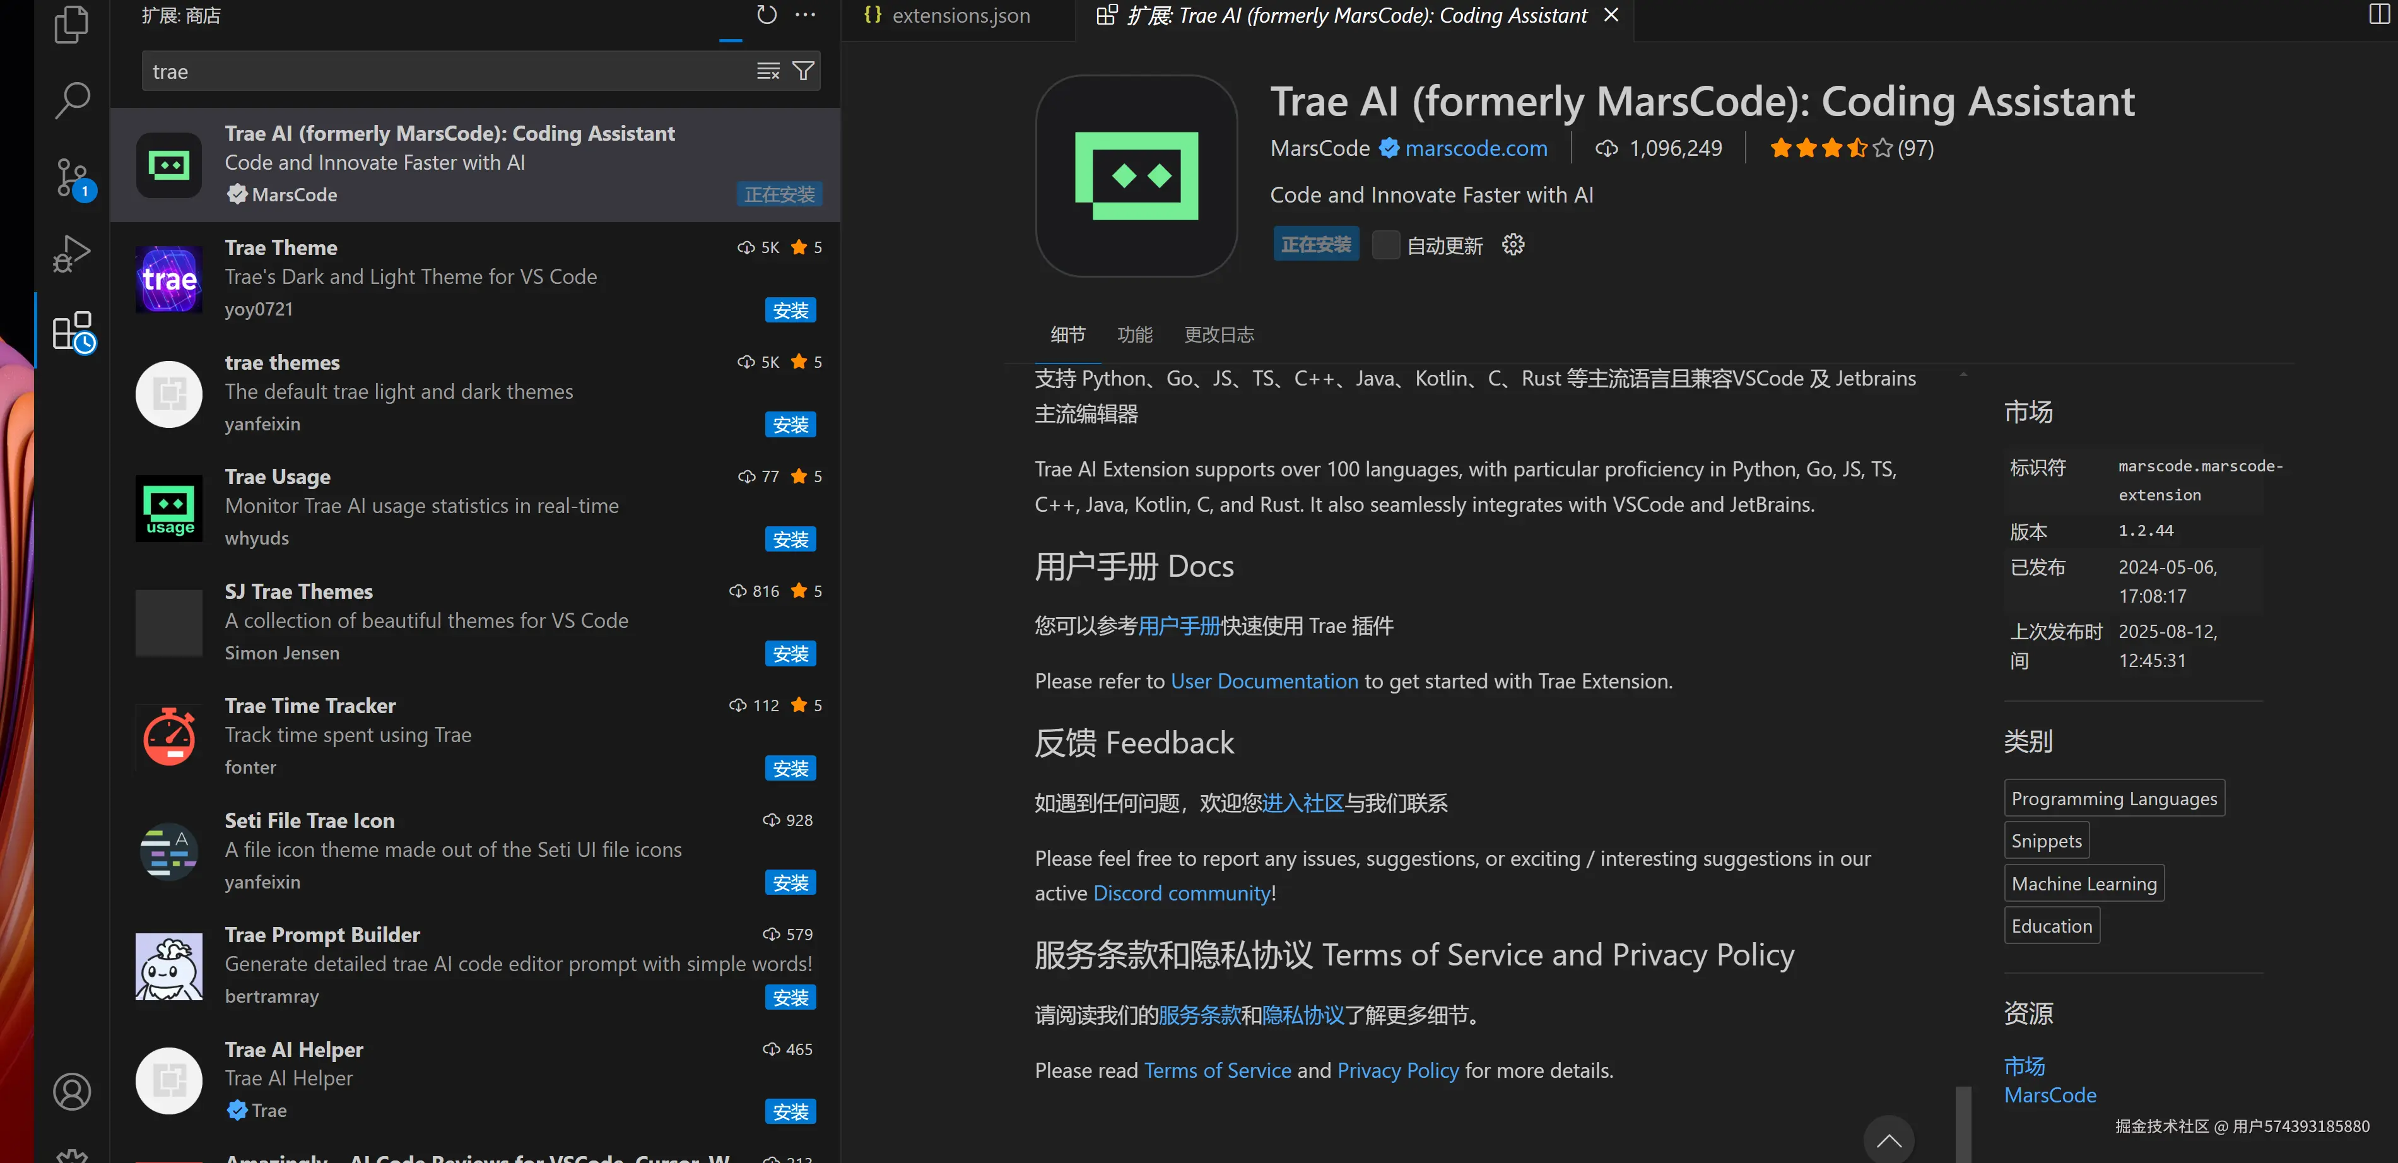Install the Trae Theme extension

tap(791, 309)
